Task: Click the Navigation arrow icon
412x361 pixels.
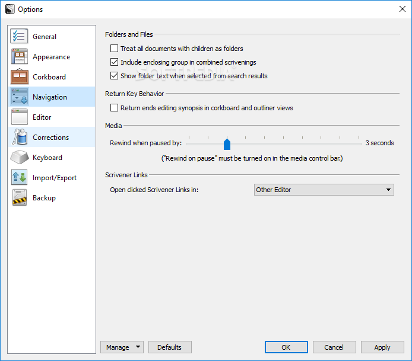Action: (x=19, y=97)
